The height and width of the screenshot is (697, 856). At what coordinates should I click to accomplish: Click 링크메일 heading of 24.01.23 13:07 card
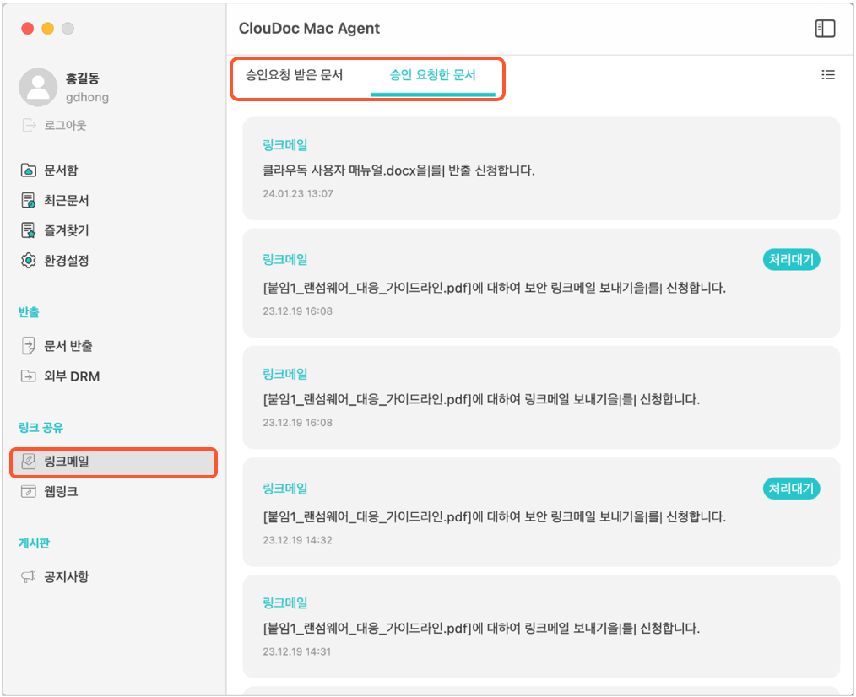point(285,145)
